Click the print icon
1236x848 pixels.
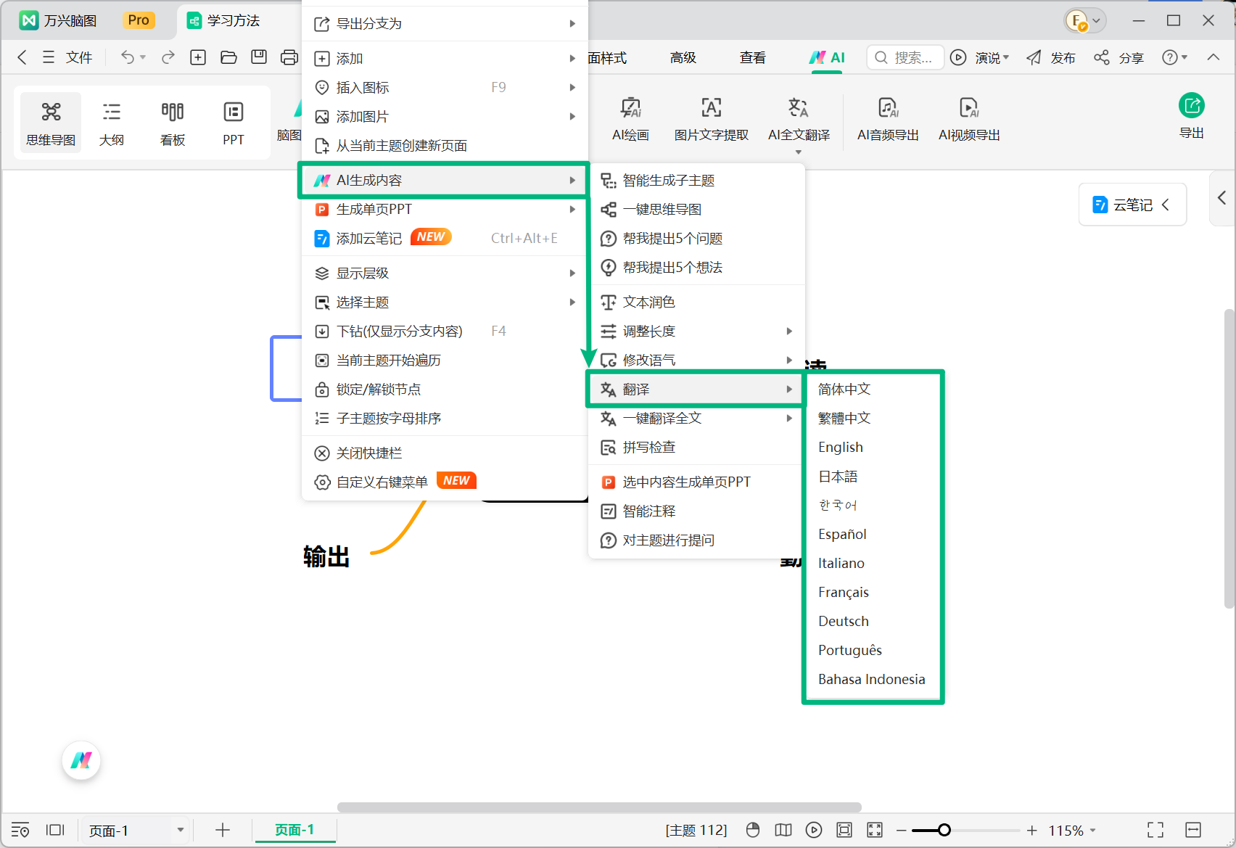click(289, 57)
